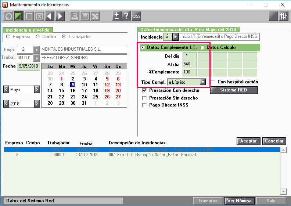Click the CISS toolbar button
291x206 pixels.
136,16
